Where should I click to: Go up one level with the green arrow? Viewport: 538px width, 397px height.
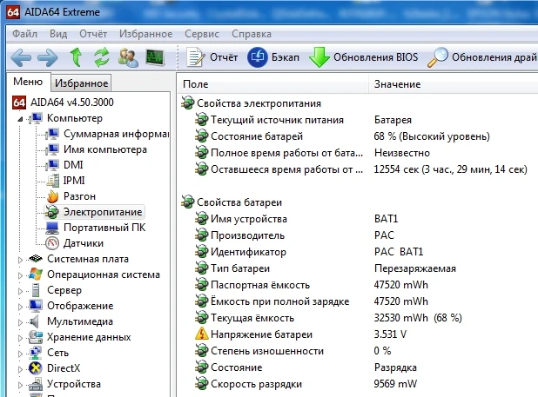76,57
